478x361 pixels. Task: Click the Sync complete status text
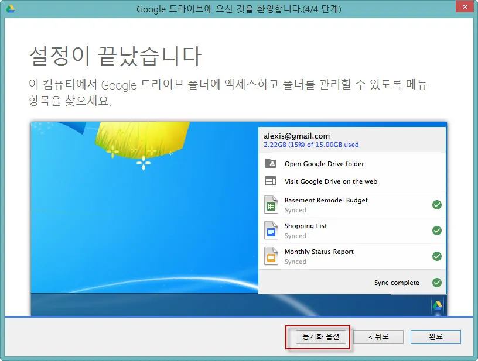pyautogui.click(x=397, y=283)
